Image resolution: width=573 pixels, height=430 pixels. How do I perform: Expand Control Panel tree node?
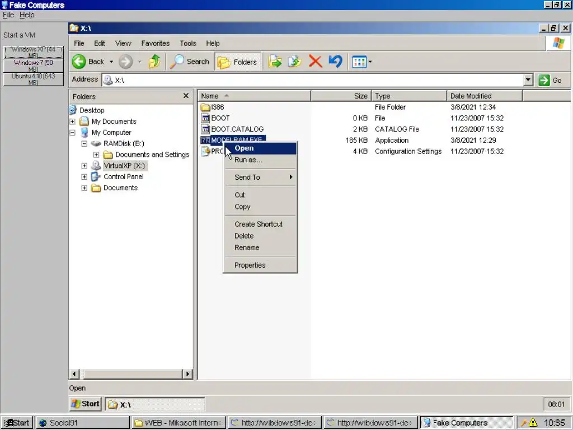[84, 176]
